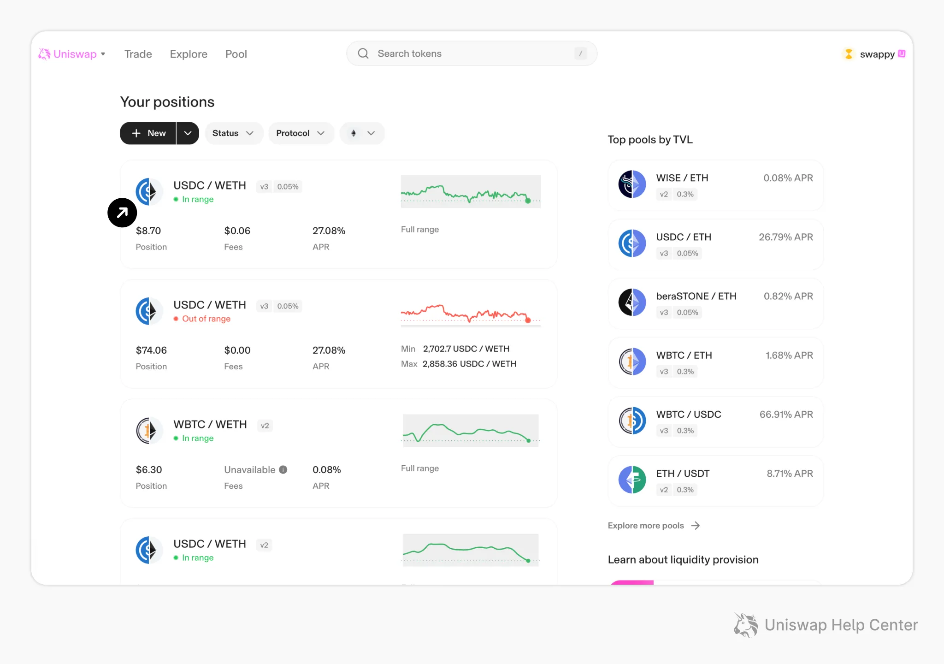The width and height of the screenshot is (944, 664).
Task: Click the pink Unitag badge beside swappy
Action: (902, 53)
